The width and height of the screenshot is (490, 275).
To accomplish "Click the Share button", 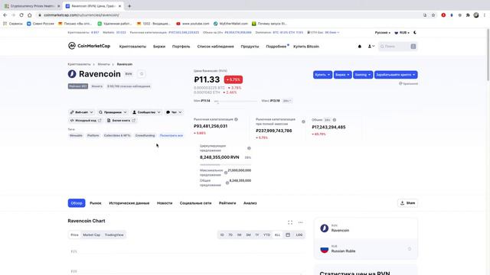I will click(x=407, y=203).
